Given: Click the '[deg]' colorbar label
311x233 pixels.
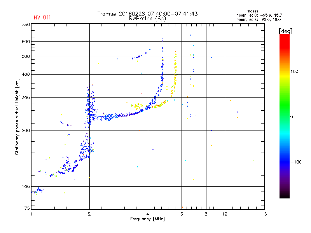Looking at the screenshot, I should 285,31.
